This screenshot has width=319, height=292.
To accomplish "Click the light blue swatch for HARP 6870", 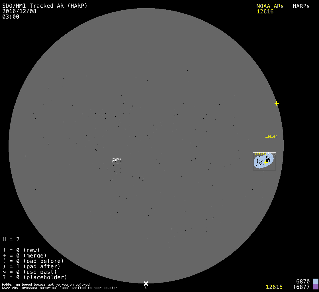I will point(315,281).
